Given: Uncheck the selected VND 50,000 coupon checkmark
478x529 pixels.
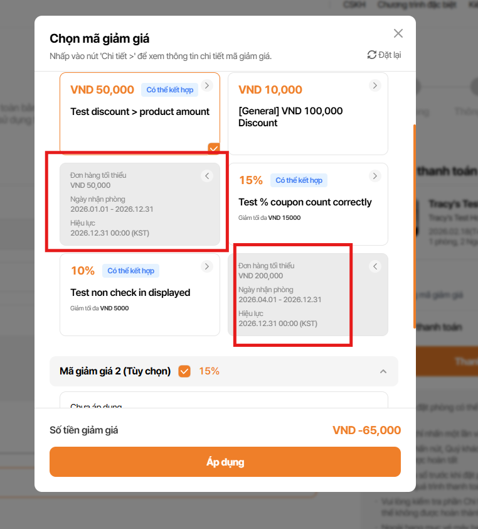Looking at the screenshot, I should (x=213, y=148).
